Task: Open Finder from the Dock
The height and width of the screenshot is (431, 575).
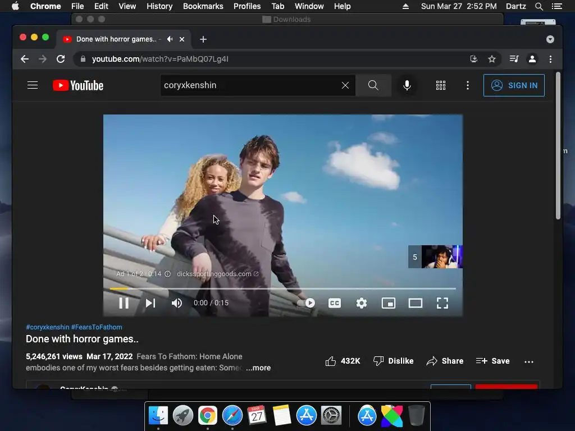Action: [158, 416]
